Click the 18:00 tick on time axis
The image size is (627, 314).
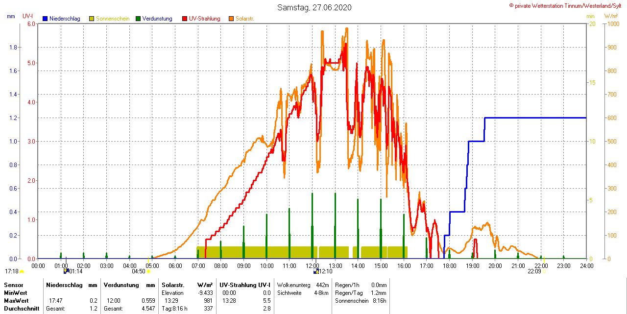(x=450, y=266)
